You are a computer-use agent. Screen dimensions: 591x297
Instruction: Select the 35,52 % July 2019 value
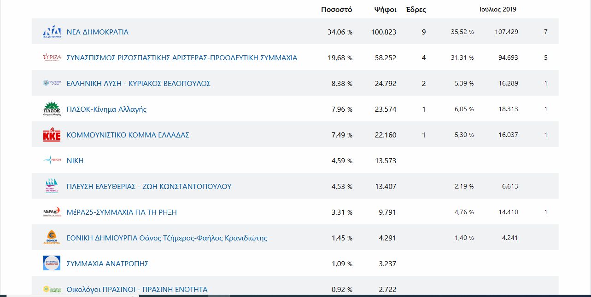(x=462, y=32)
